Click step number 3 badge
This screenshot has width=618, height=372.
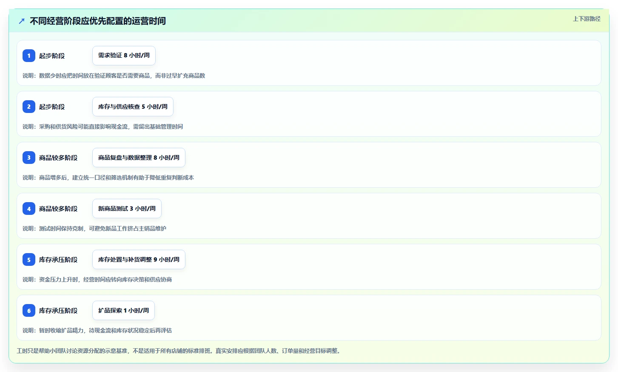(29, 158)
